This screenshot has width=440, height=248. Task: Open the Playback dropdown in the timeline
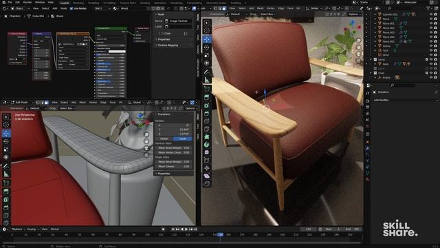tap(19, 229)
